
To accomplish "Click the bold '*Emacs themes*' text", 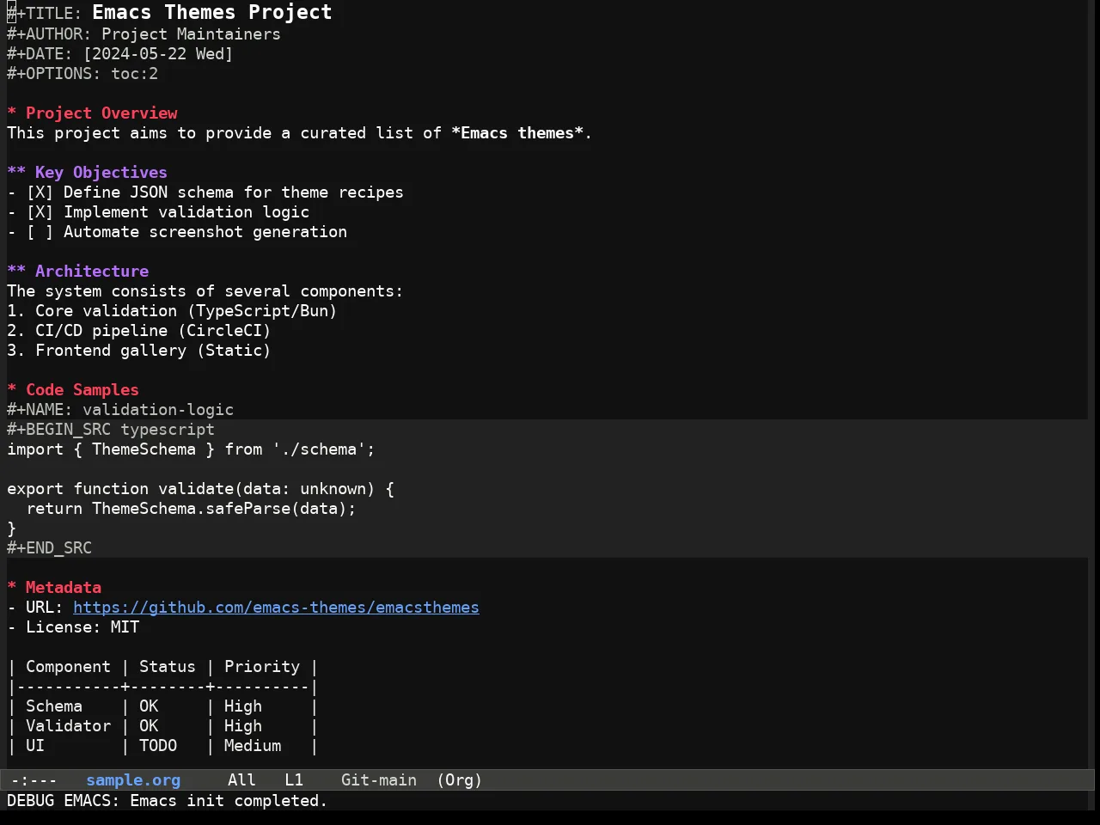I will coord(517,133).
